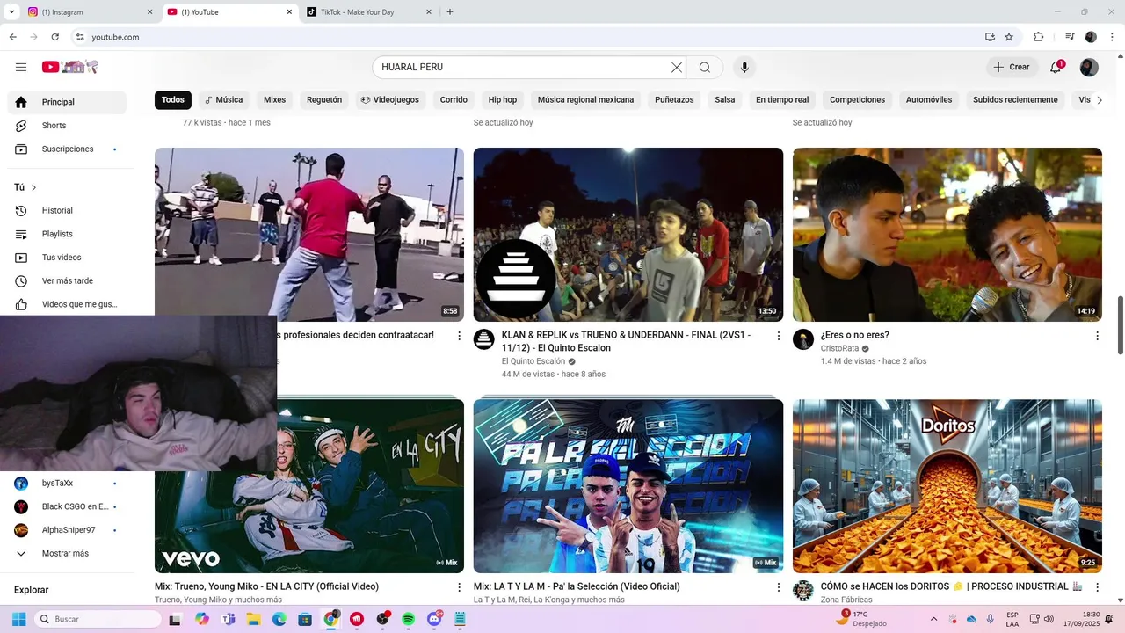Open options for CÓMO se HACEN los DORITOS
The image size is (1125, 633).
[x=1097, y=587]
